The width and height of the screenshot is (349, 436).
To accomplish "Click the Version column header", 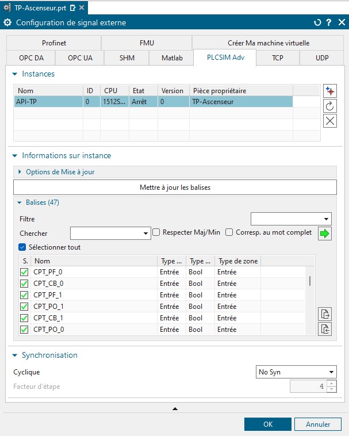I will tap(174, 91).
